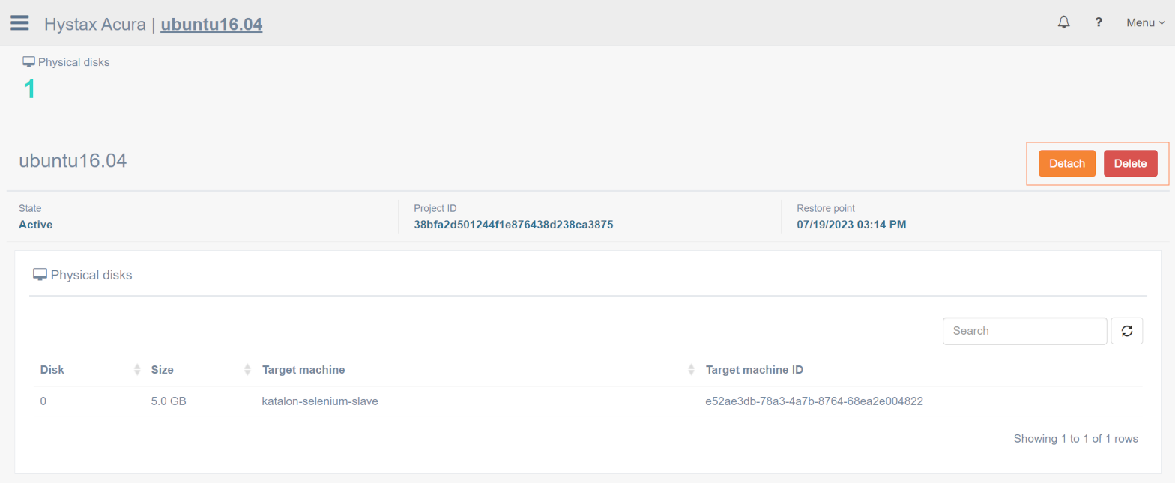This screenshot has height=483, width=1175.
Task: Click the monitor icon in the table panel header
Action: pyautogui.click(x=40, y=275)
